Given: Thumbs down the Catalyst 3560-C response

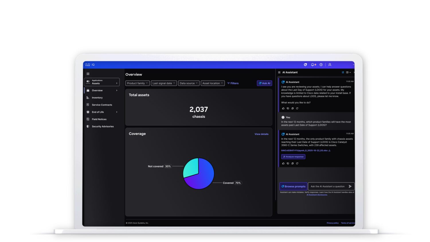Looking at the screenshot, I should click(288, 163).
